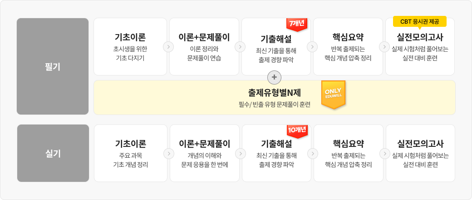Click the arrow between 필기 기초이론 and 이론+문제풀이
Viewport: 472px width, 200px height.
(x=168, y=46)
